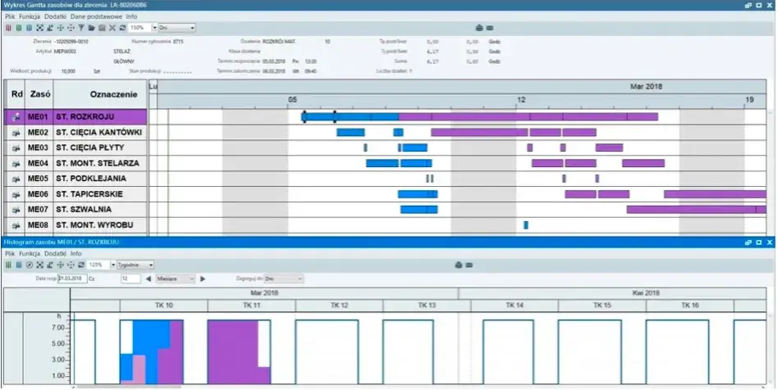Open the 150% zoom dropdown
Viewport: 778px width, 390px height.
(154, 28)
